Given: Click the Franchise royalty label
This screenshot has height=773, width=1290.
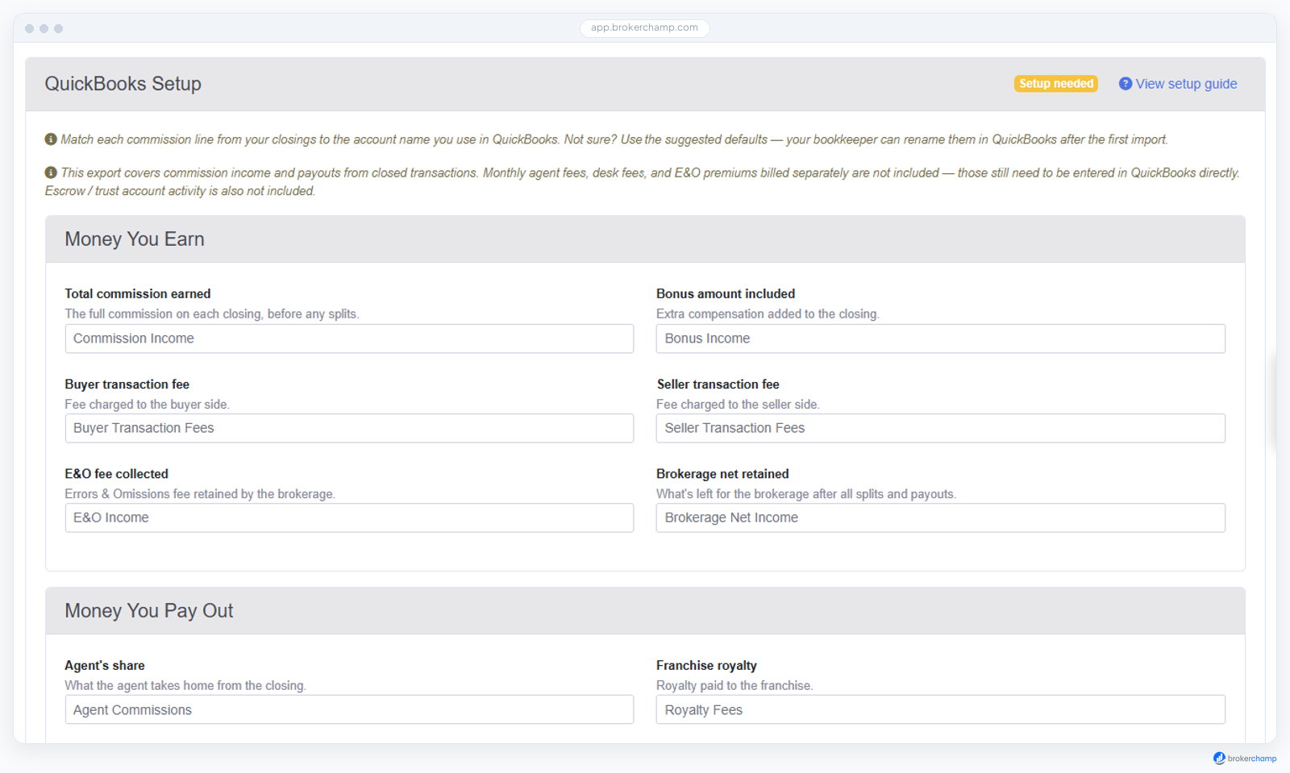Looking at the screenshot, I should pyautogui.click(x=706, y=666).
